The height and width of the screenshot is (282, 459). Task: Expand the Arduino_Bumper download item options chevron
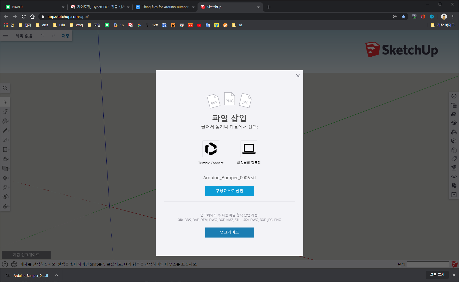click(57, 275)
